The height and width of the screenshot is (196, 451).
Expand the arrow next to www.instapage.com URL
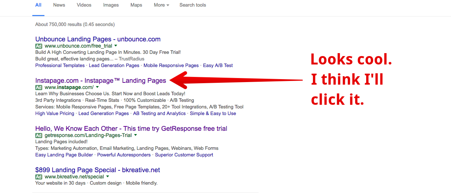click(97, 87)
